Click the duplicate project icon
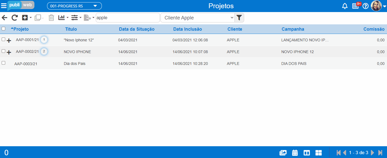 click(x=38, y=18)
